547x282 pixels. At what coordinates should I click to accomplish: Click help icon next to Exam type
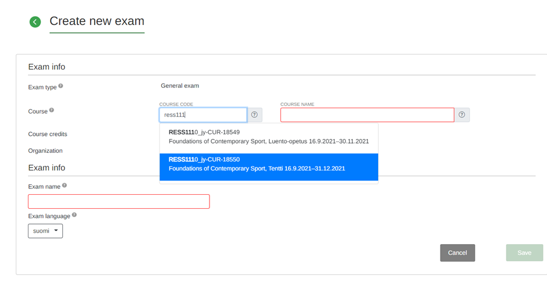[61, 86]
